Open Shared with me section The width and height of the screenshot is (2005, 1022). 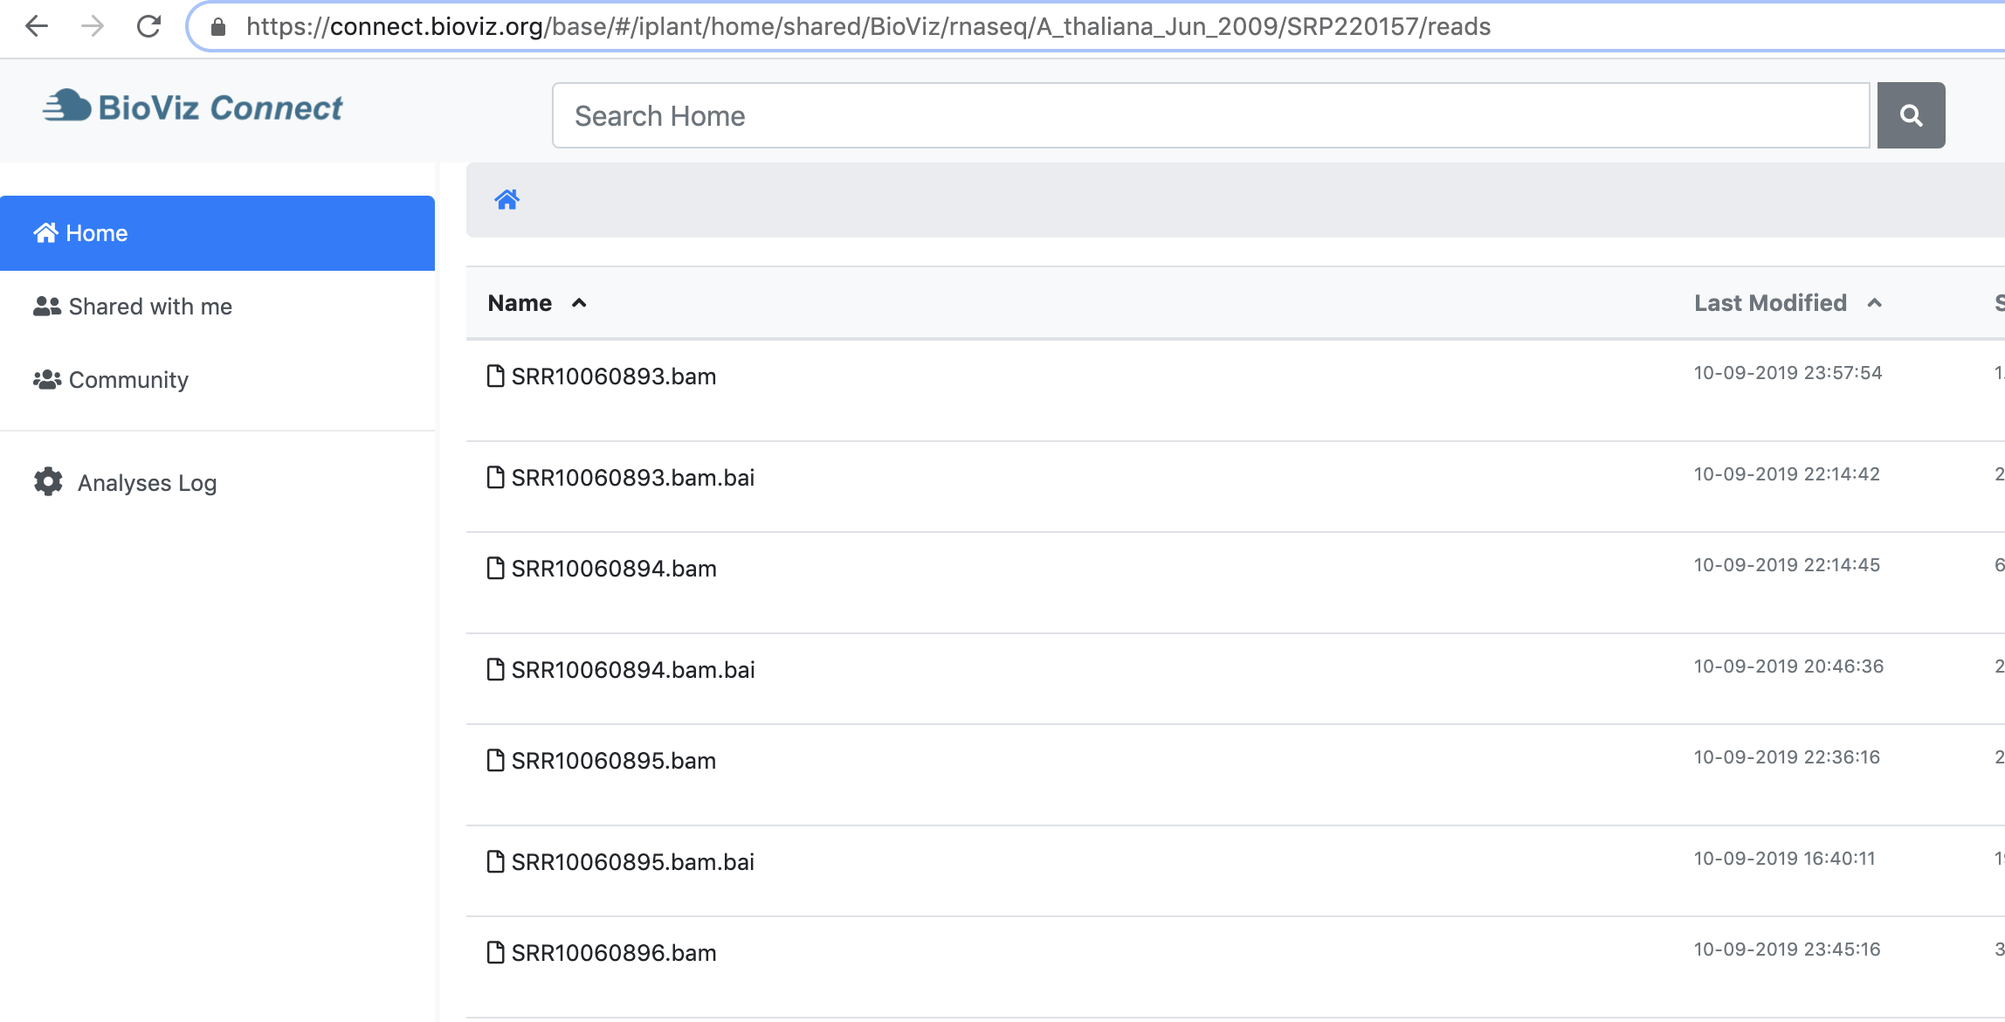(x=150, y=307)
